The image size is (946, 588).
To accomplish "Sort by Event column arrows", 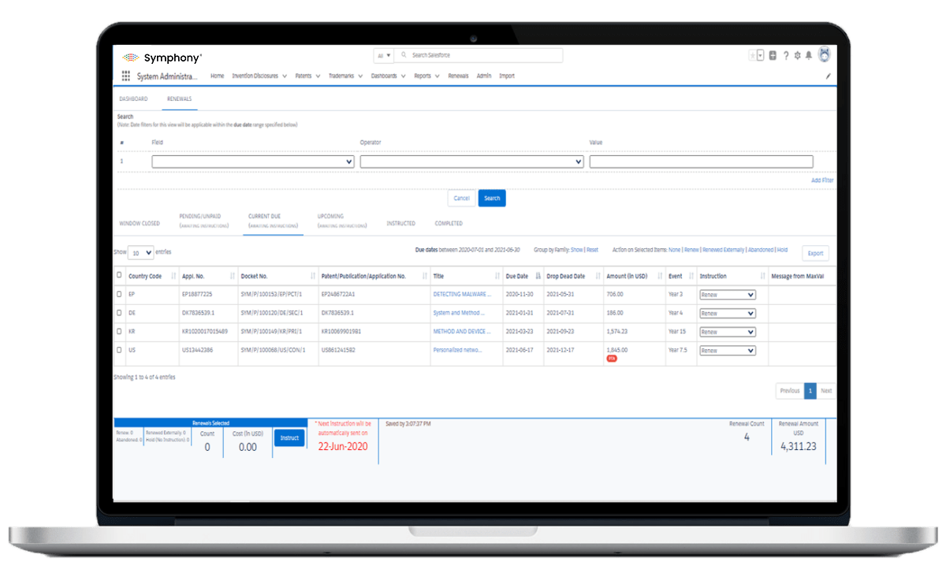I will [691, 277].
